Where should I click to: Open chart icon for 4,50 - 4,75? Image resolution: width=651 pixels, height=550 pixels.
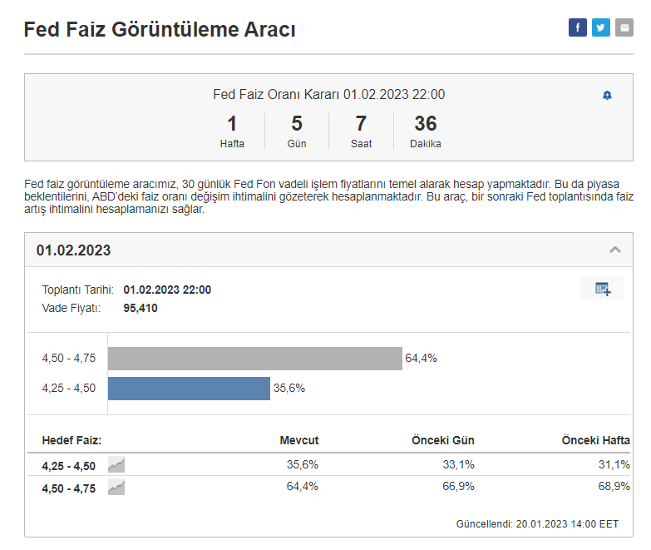click(116, 487)
